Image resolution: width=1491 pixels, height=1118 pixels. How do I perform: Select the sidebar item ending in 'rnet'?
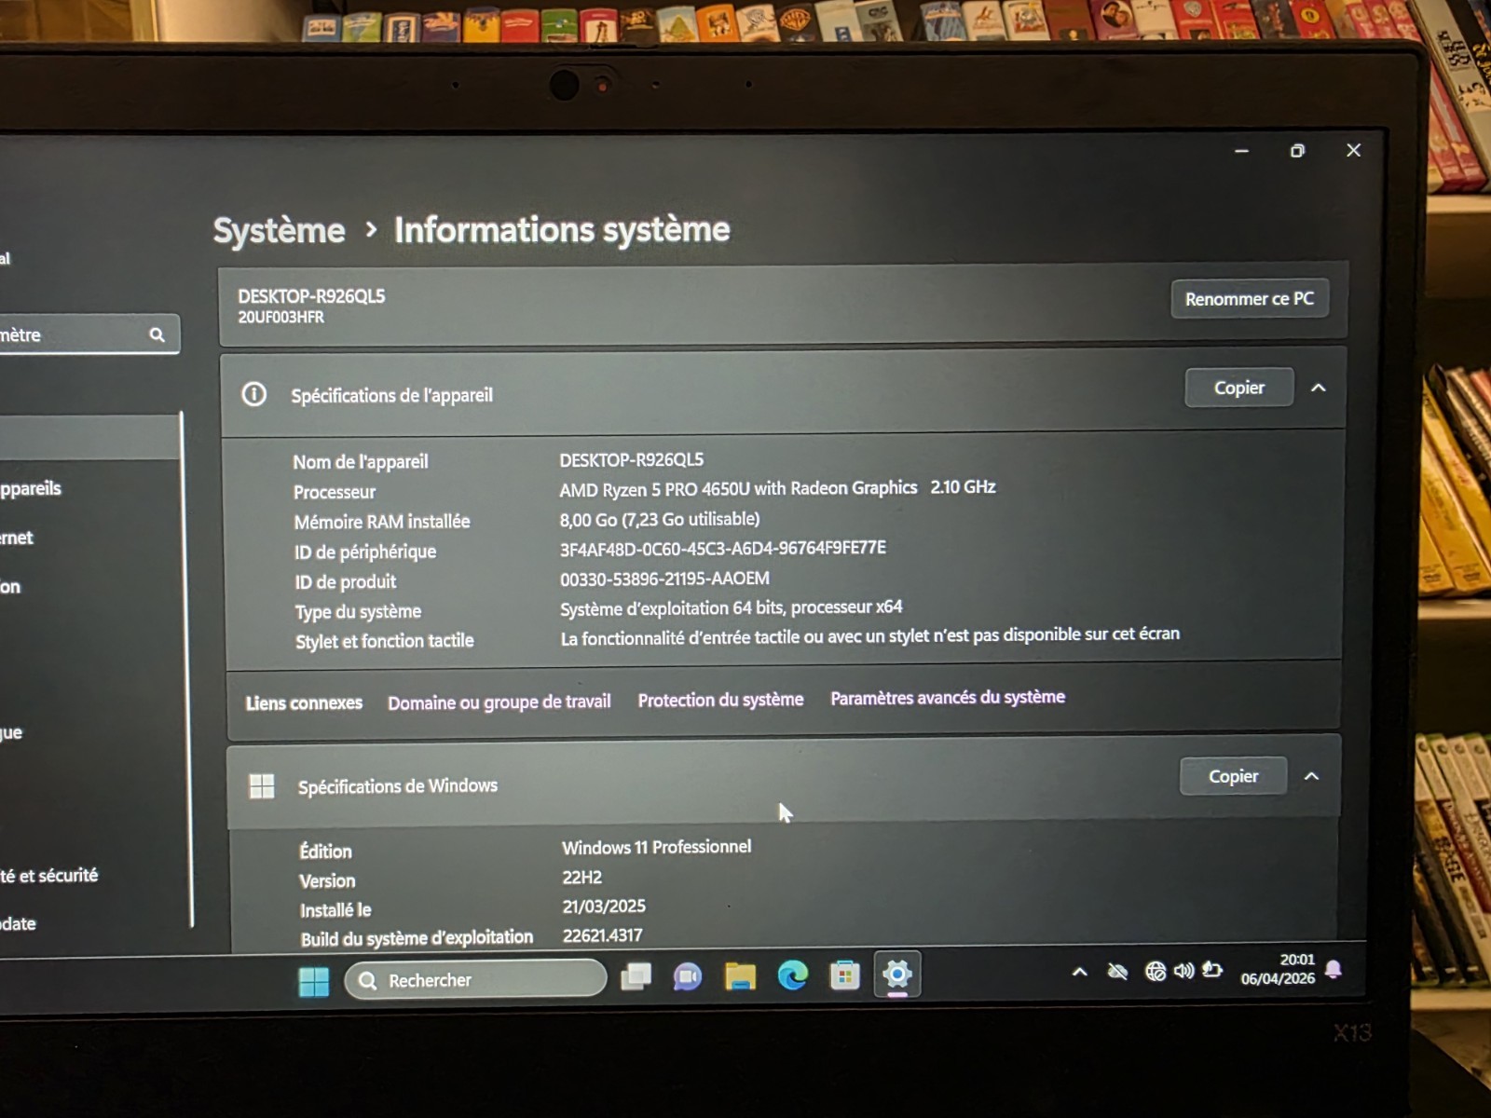tap(17, 538)
